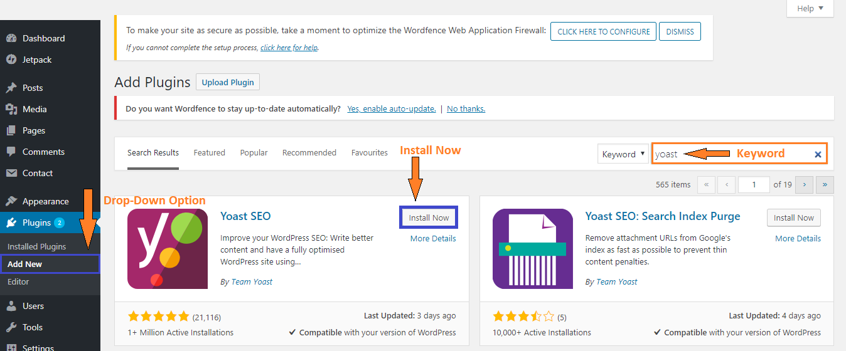
Task: Open Yoast SEO plugin title link
Action: pos(246,216)
